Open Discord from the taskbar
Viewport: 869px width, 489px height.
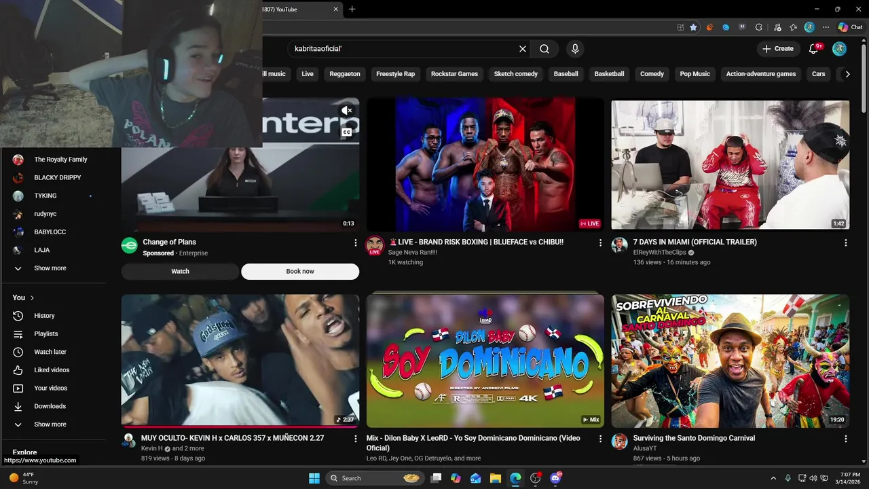point(555,478)
